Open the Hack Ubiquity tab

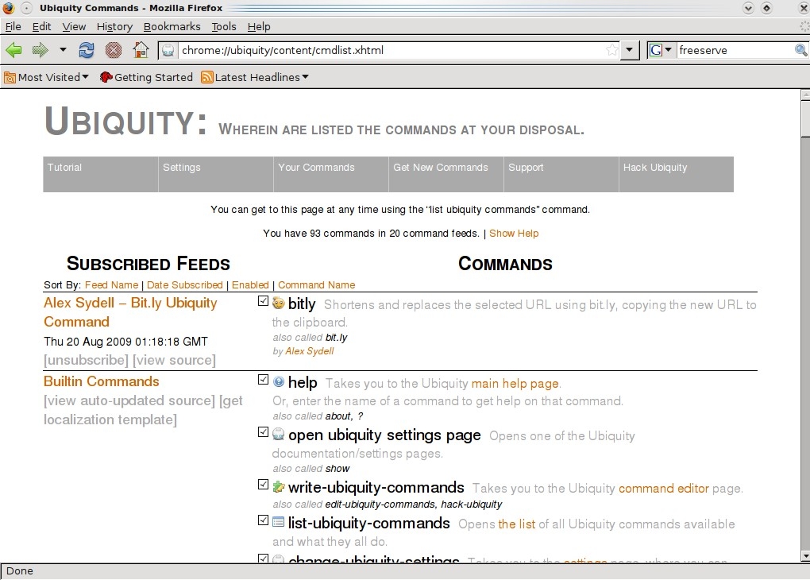(x=677, y=174)
